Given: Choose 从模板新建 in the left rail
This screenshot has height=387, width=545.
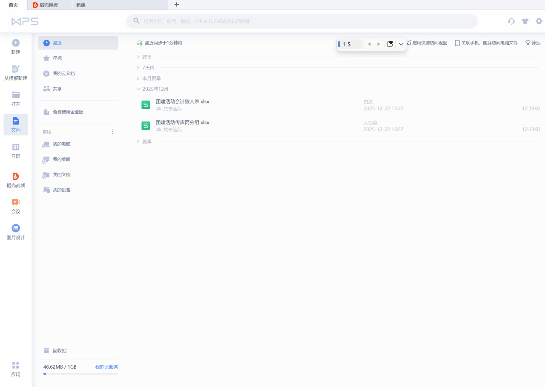Looking at the screenshot, I should pyautogui.click(x=16, y=73).
